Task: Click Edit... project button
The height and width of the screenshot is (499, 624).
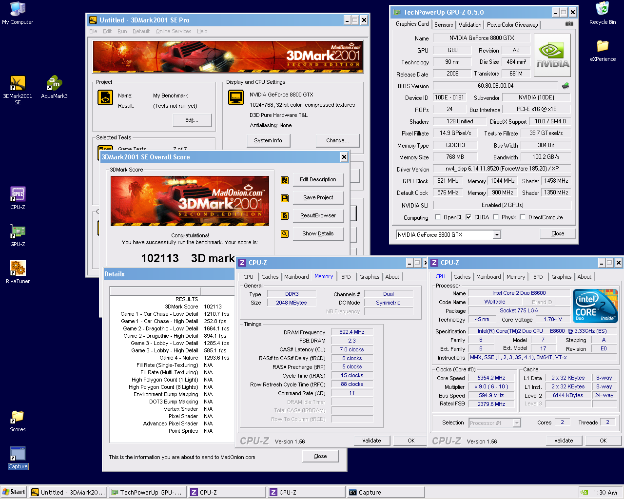Action: click(x=192, y=120)
